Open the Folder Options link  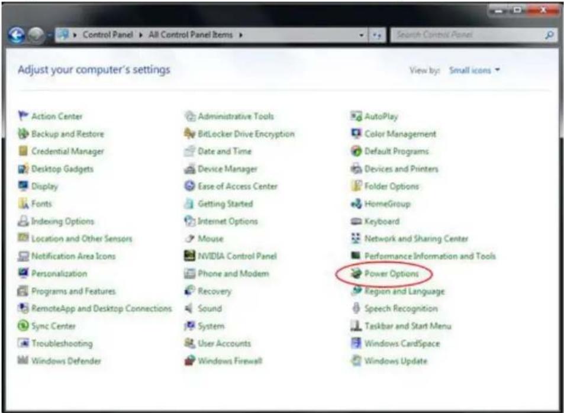pyautogui.click(x=391, y=186)
